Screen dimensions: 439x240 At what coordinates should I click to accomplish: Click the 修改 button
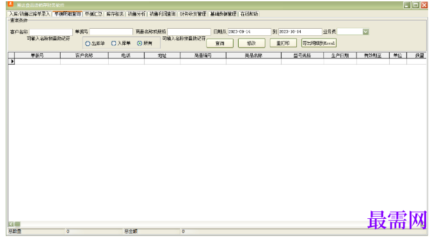pos(251,43)
